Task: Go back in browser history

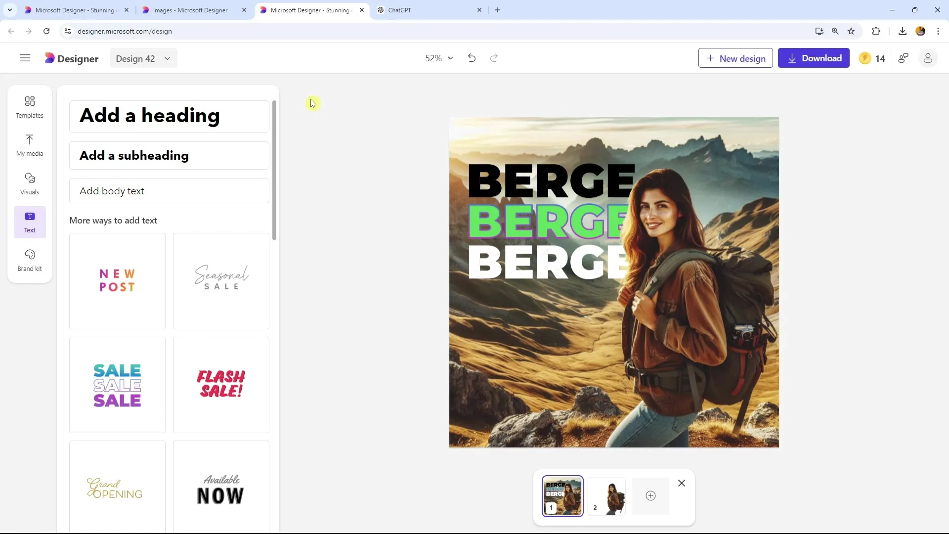Action: tap(11, 31)
